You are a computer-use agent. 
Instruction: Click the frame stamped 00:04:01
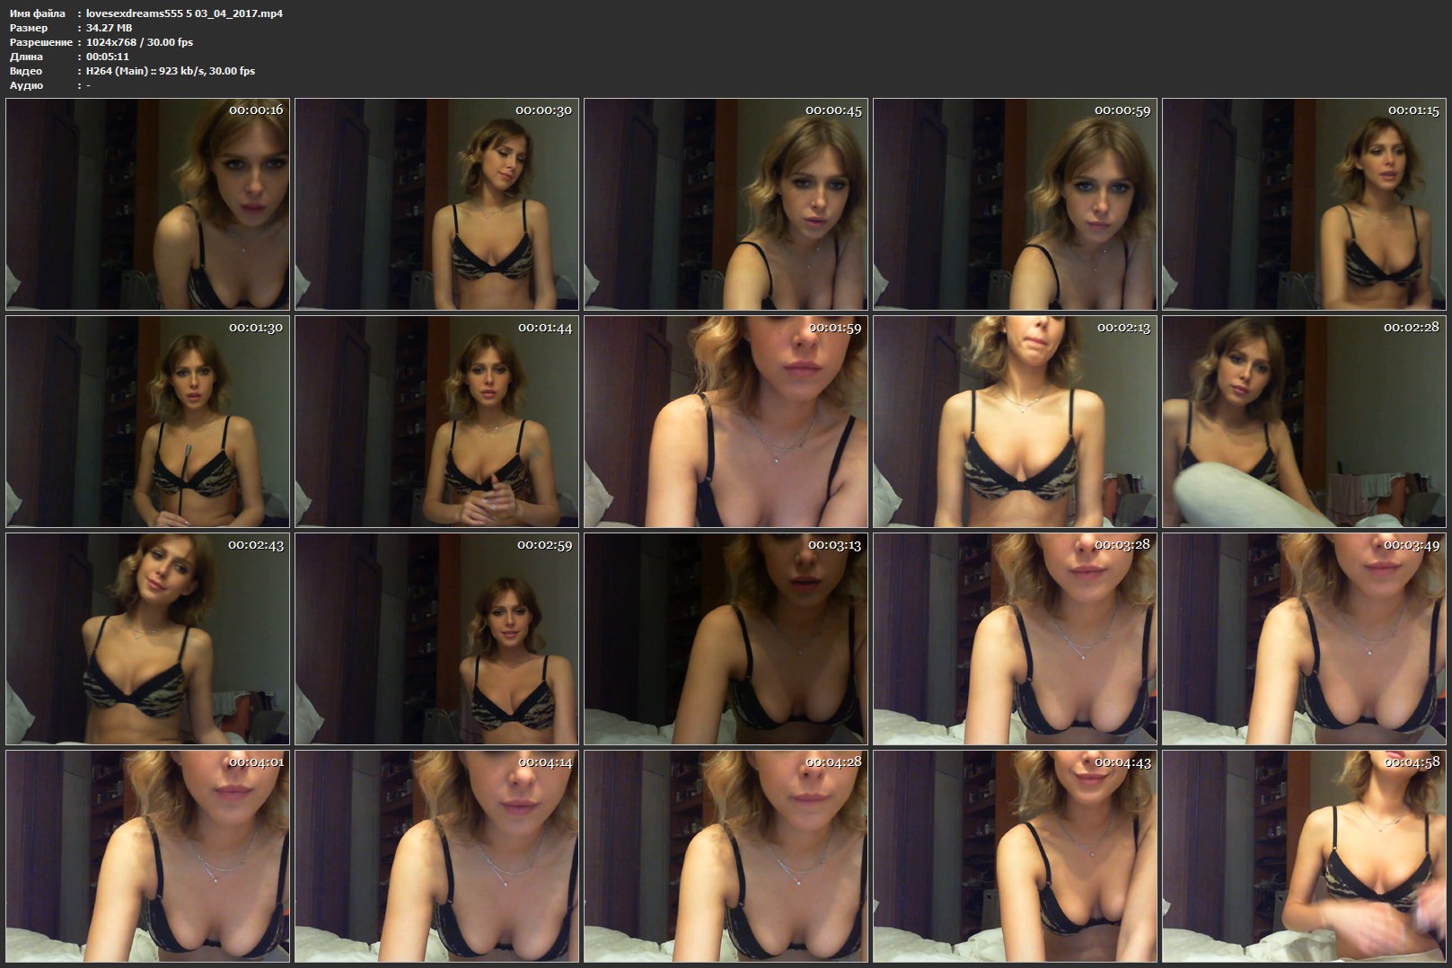point(147,857)
